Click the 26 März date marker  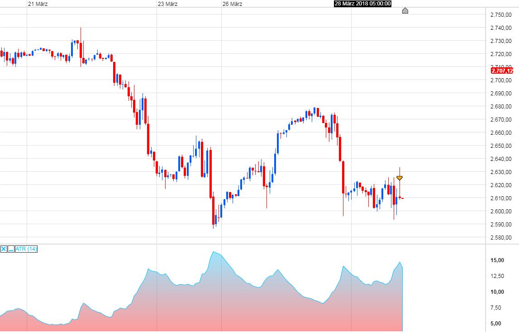click(x=232, y=4)
